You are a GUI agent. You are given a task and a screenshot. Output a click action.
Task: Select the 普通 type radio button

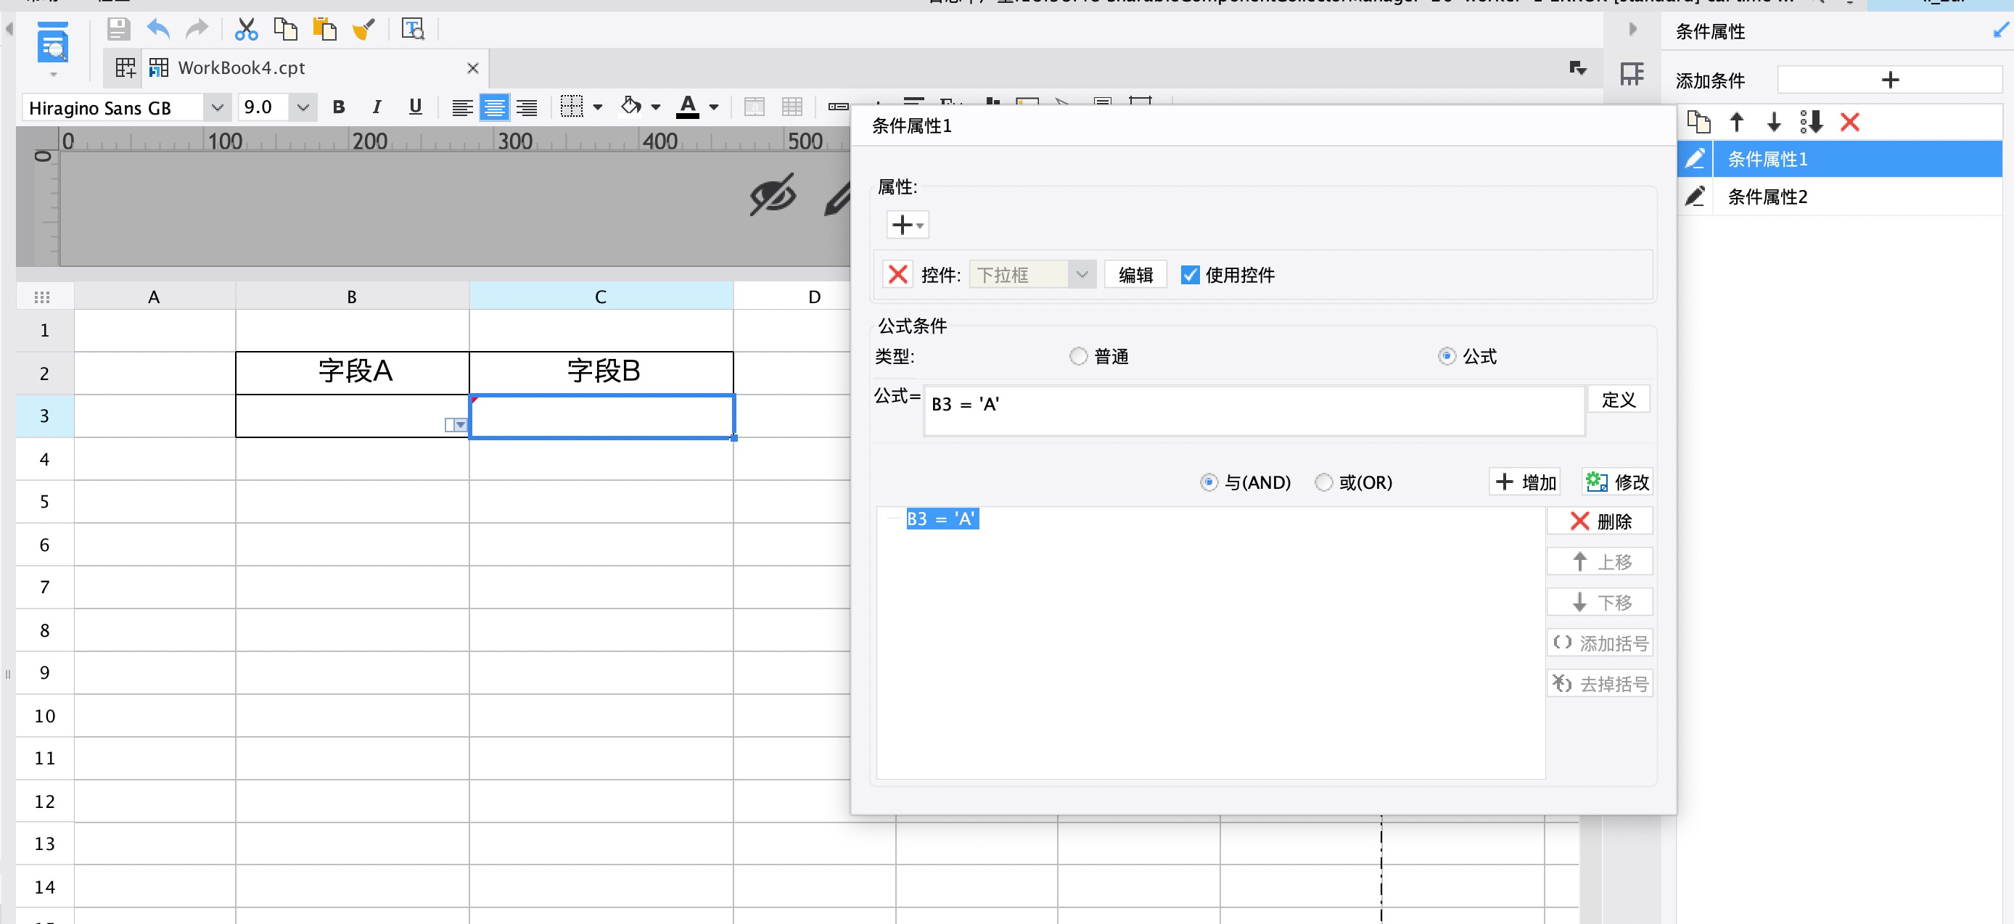click(1078, 356)
